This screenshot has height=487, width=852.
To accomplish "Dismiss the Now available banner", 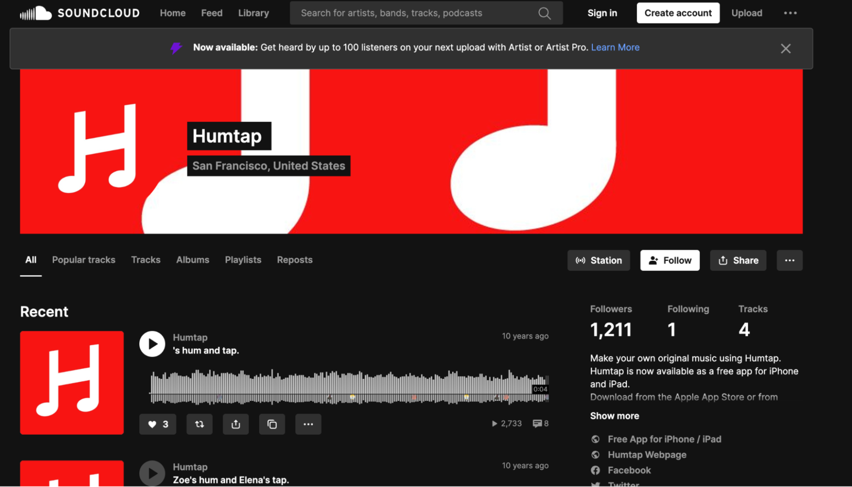I will [785, 48].
